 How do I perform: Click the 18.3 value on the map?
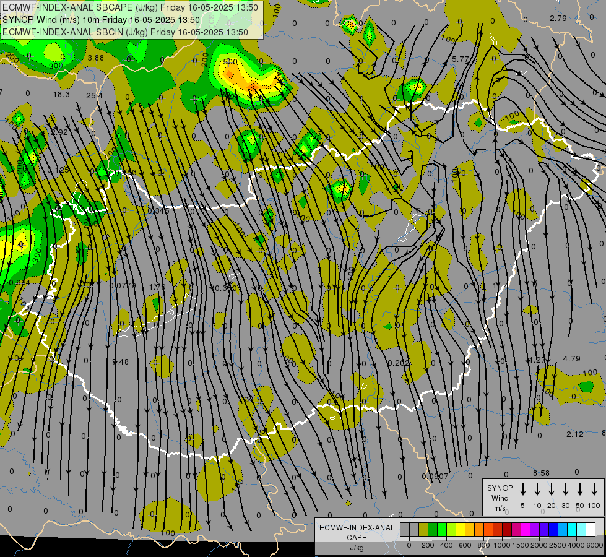(61, 94)
